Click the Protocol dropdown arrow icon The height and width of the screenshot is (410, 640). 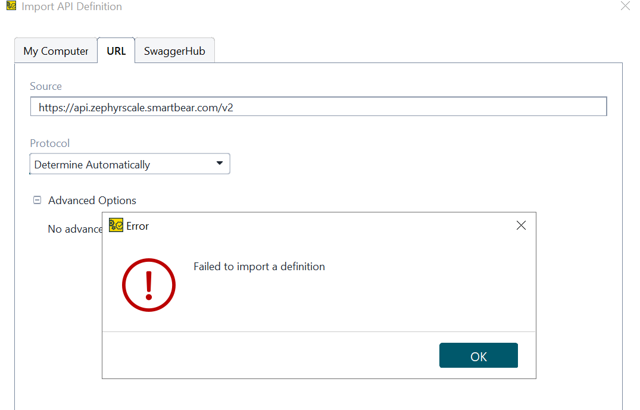pos(221,163)
